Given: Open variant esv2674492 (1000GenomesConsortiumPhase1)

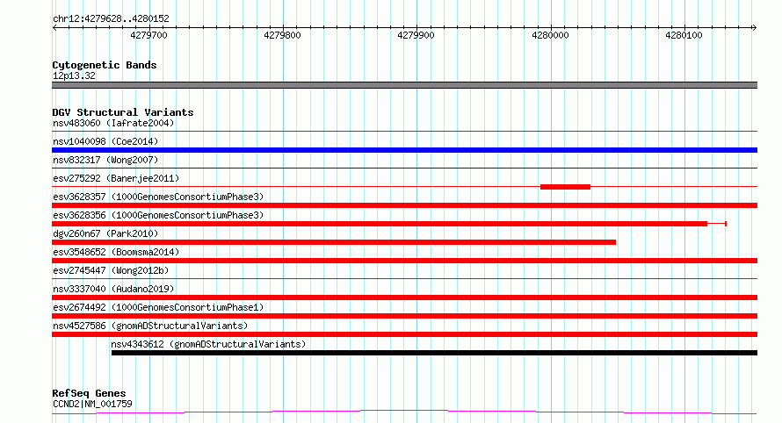Looking at the screenshot, I should [x=158, y=307].
